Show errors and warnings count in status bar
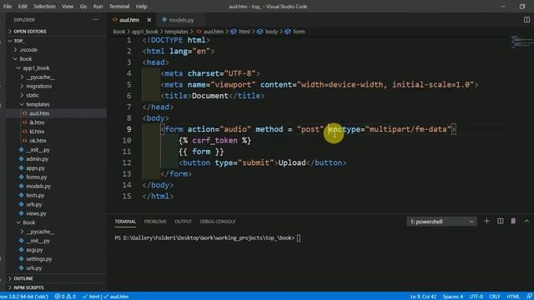This screenshot has height=300, width=534. (65, 297)
